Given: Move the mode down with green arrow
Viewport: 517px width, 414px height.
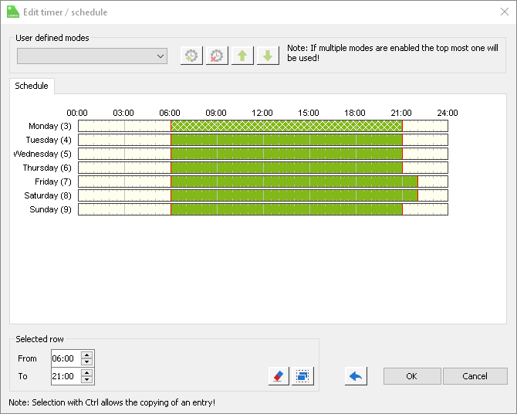Looking at the screenshot, I should click(x=268, y=56).
